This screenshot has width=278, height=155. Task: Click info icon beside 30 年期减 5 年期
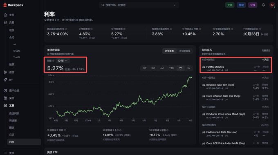(x=167, y=130)
